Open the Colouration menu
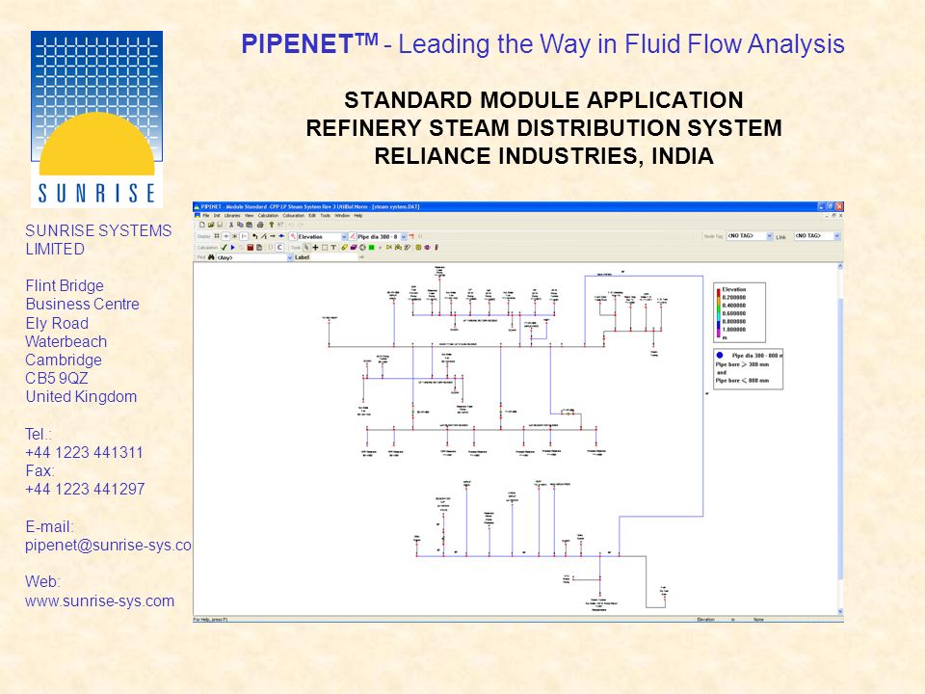Screen dimensions: 925x694 click(294, 215)
